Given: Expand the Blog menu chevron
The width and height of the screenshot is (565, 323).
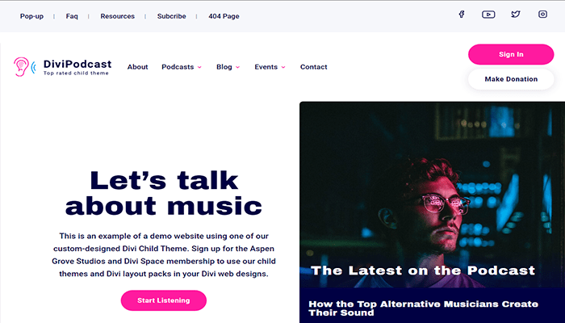Looking at the screenshot, I should pos(237,67).
